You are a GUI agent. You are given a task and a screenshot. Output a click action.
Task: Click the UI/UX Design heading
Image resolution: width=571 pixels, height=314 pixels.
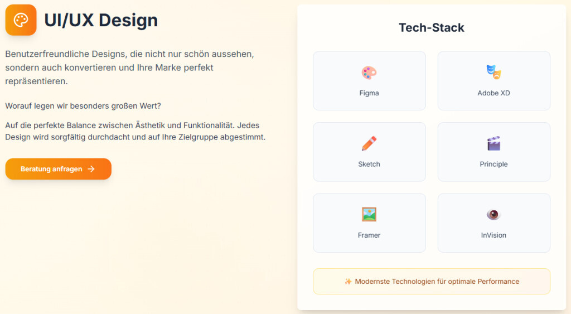[x=101, y=21]
